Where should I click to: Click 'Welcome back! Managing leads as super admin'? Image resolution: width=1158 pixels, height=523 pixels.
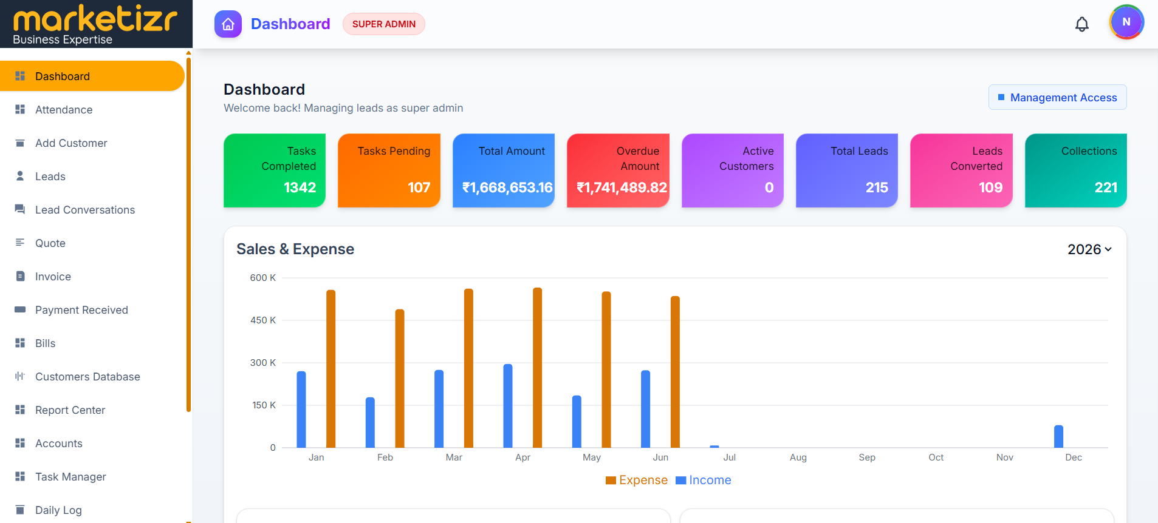coord(343,108)
